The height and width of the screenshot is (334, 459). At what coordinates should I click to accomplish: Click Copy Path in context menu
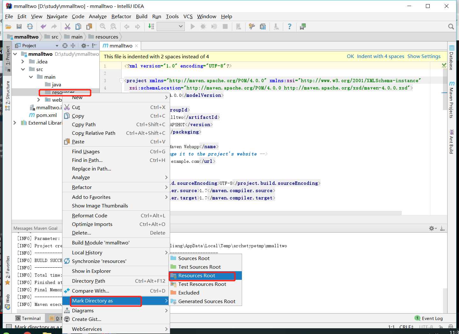[116, 124]
